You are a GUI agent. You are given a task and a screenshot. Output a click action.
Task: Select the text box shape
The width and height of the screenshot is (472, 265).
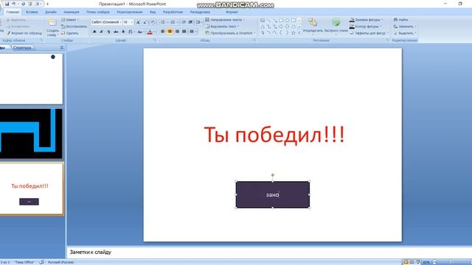click(263, 21)
